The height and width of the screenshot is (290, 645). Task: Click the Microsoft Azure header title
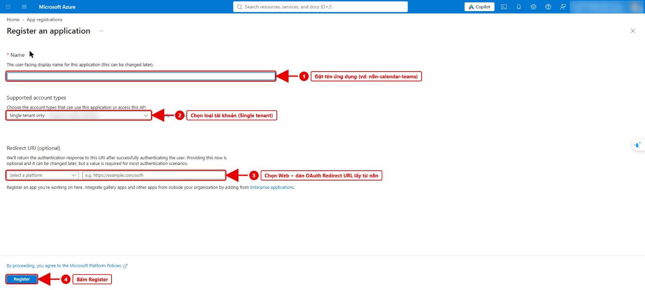57,7
